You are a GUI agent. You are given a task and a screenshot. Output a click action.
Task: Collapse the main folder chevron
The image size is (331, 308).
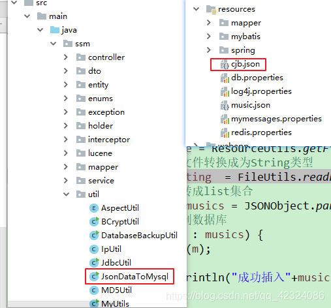pos(27,16)
